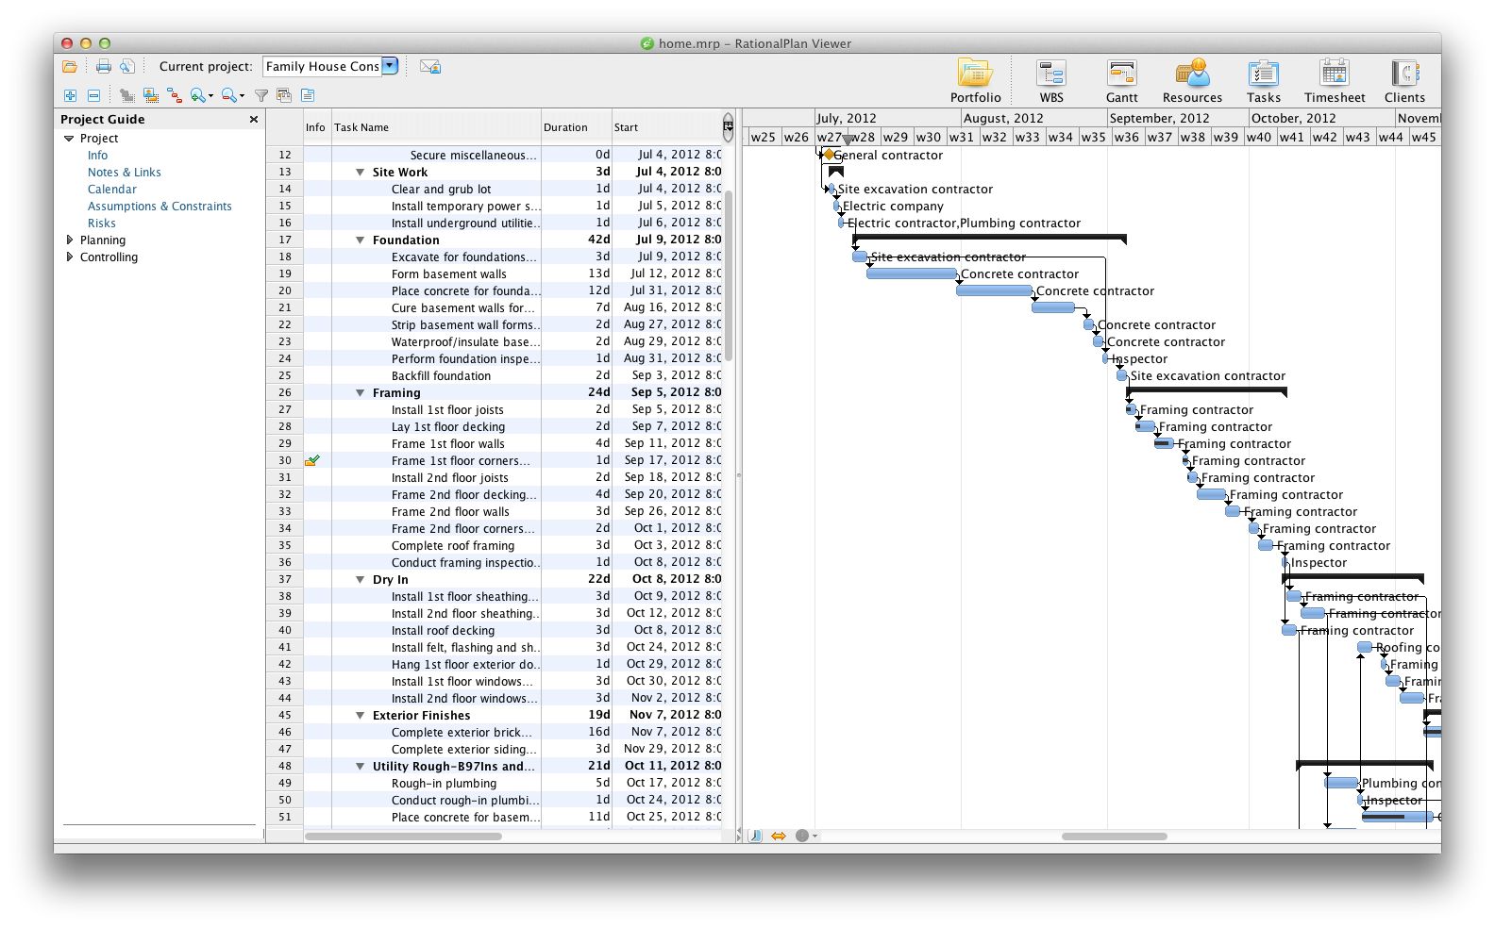Collapse the Foundation task group
Image resolution: width=1495 pixels, height=928 pixels.
[360, 240]
